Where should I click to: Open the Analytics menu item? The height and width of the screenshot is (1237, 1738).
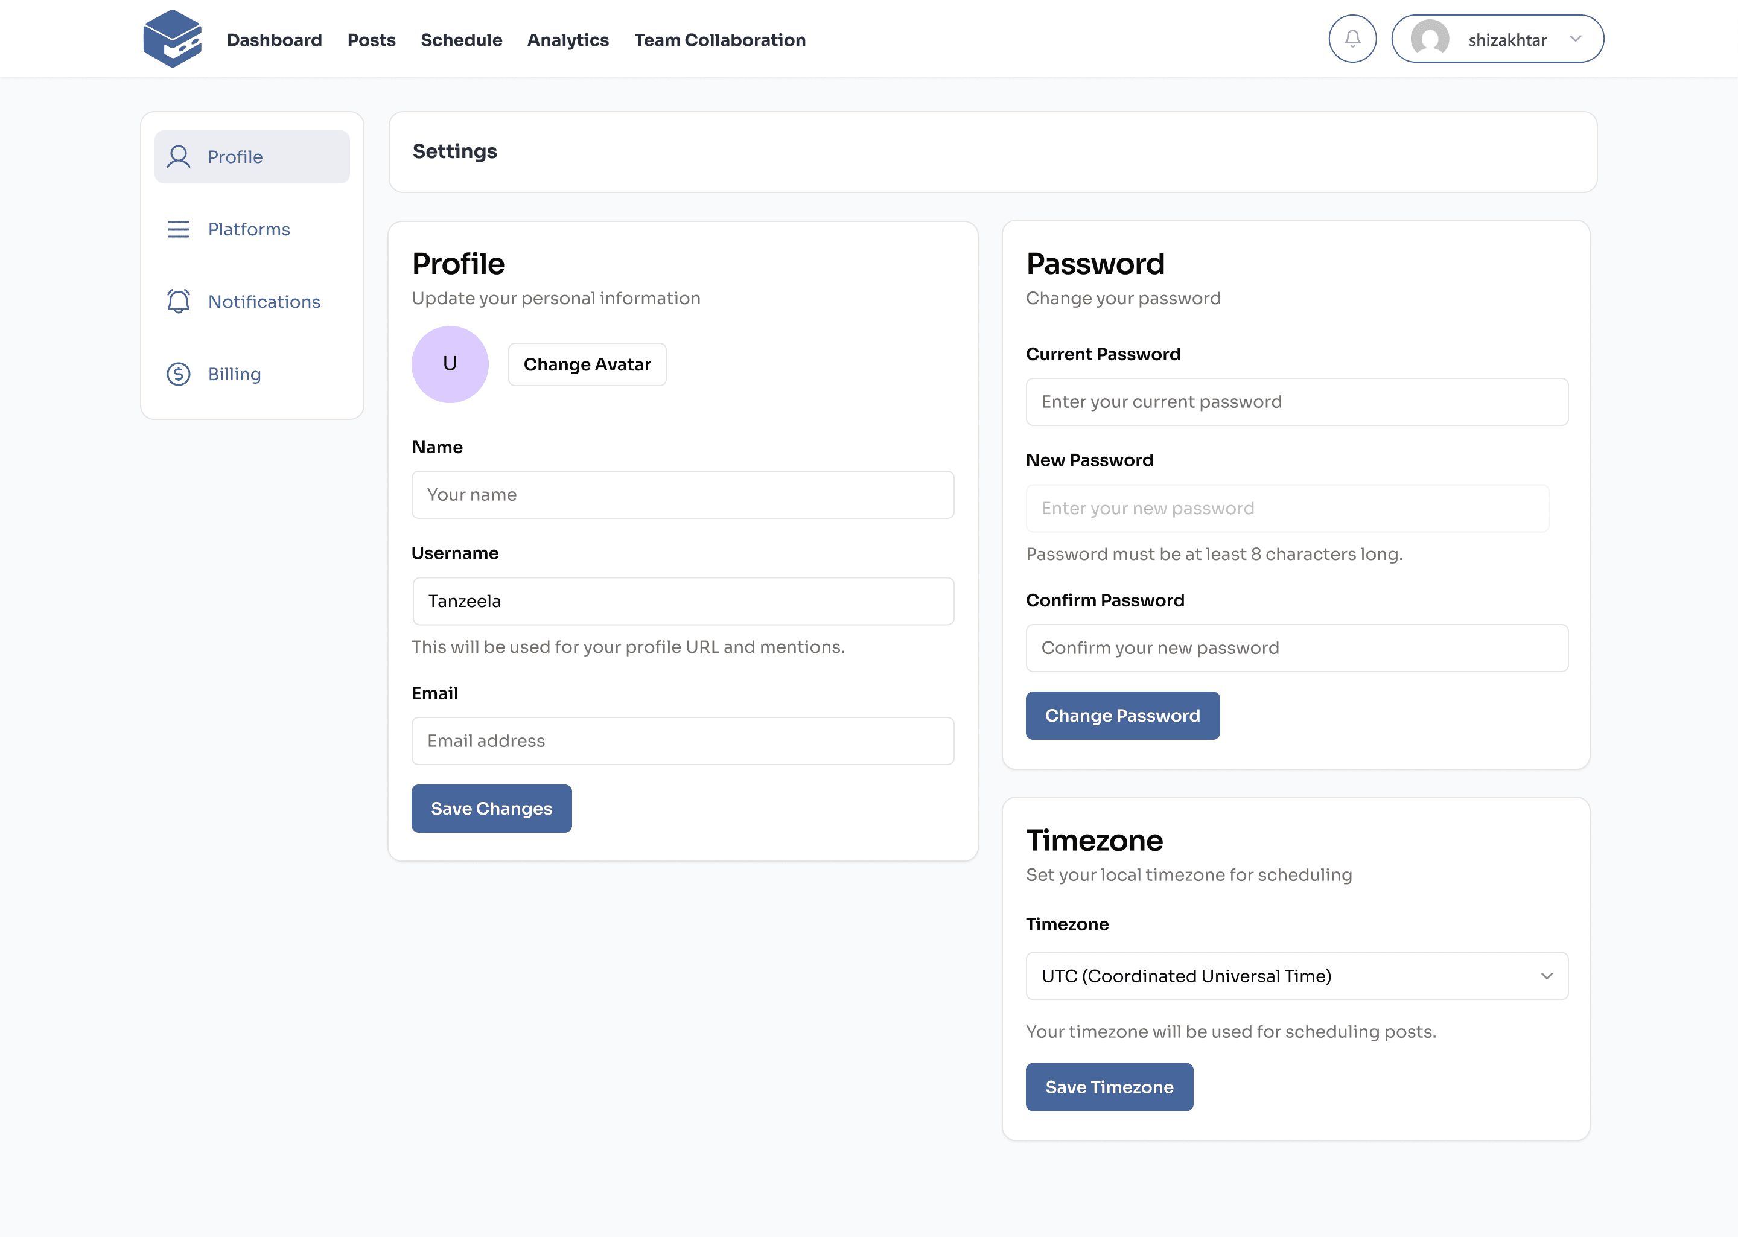coord(567,40)
